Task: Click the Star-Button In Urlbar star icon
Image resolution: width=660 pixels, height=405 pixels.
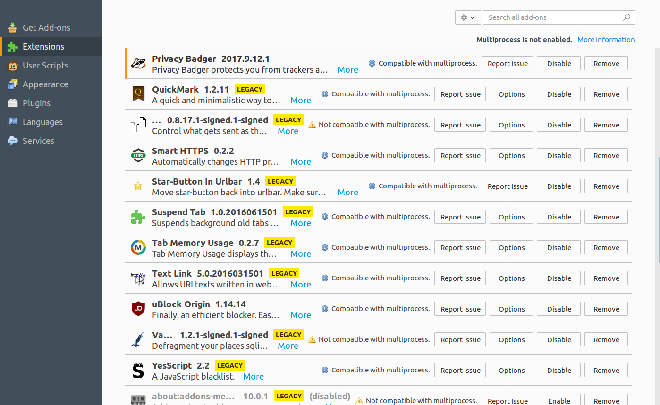Action: (138, 186)
